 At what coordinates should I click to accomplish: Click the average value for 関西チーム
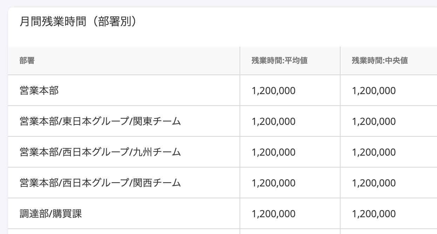274,183
